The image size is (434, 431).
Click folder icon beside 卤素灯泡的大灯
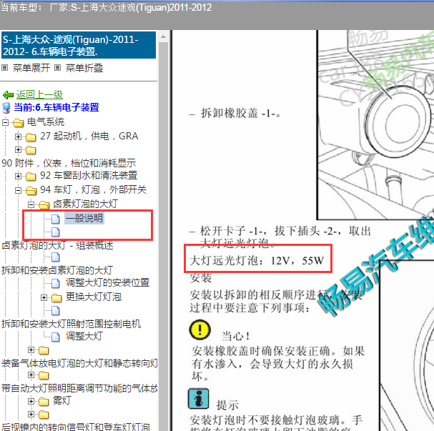[44, 205]
